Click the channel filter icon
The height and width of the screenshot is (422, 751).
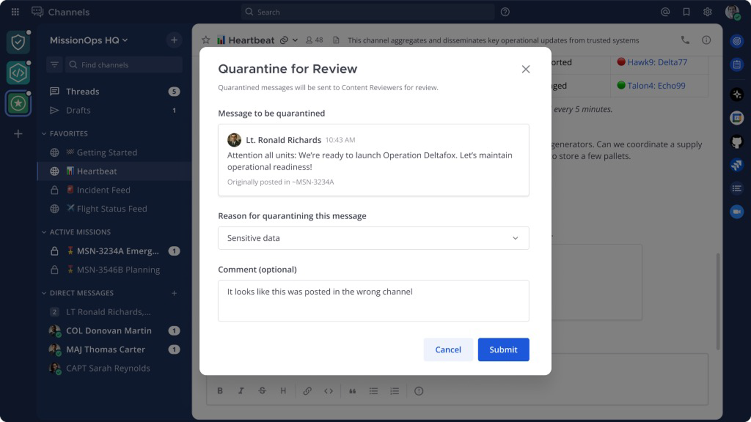click(54, 64)
